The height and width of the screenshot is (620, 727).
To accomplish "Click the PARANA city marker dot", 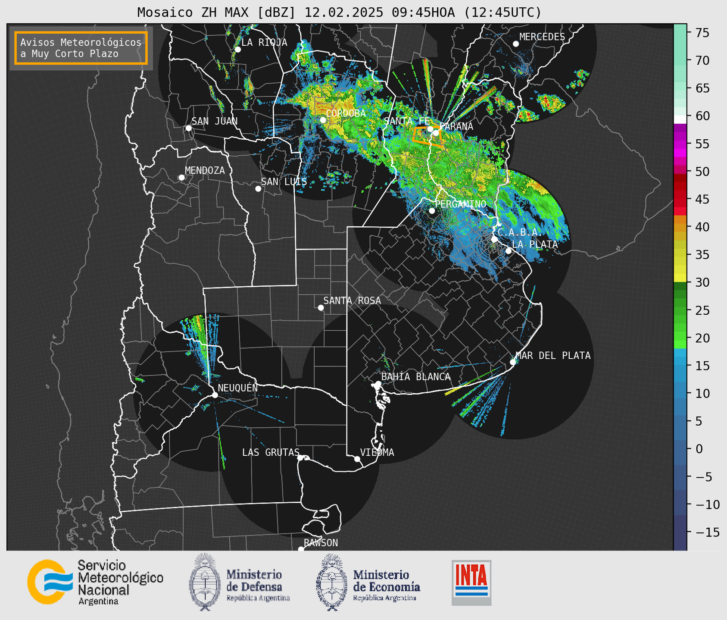I will [x=436, y=133].
